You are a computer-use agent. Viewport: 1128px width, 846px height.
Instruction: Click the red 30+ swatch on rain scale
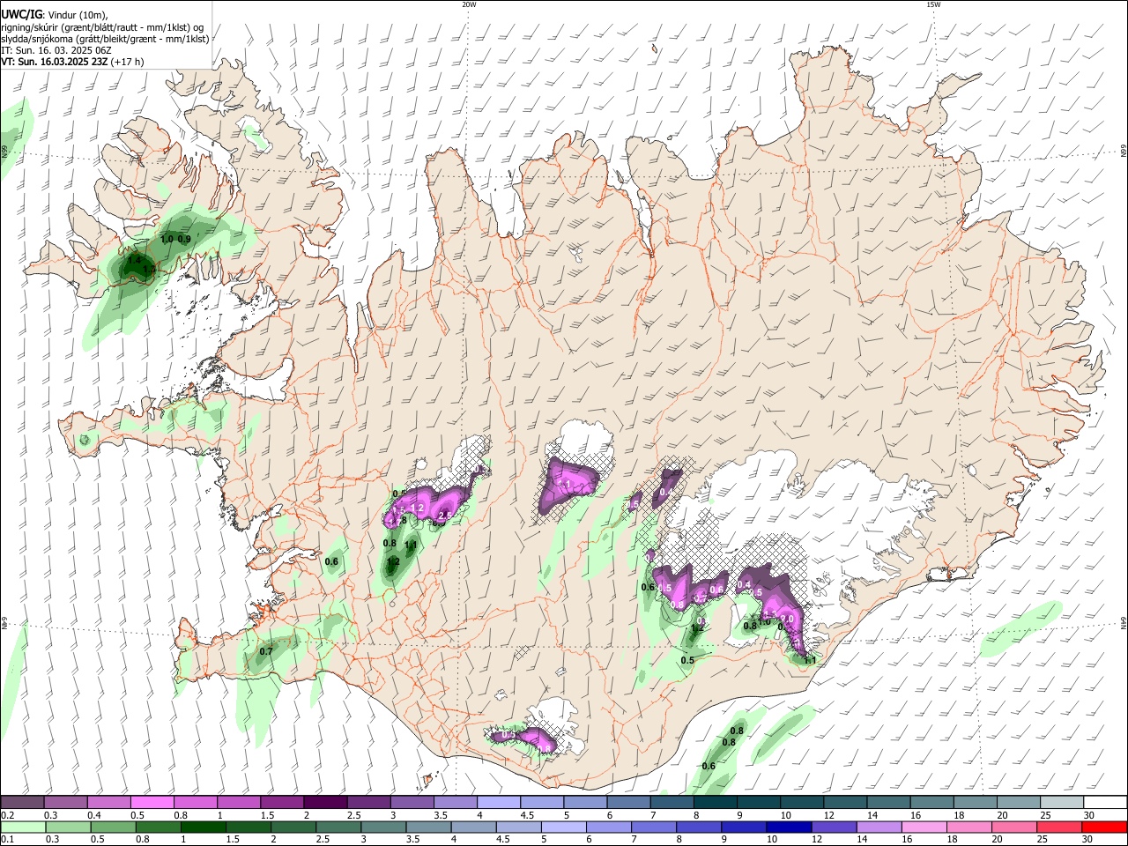(x=1104, y=827)
